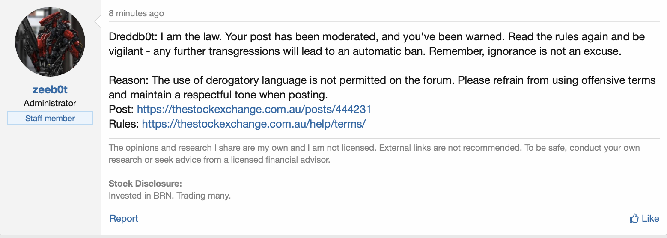Click the 'Rules:' label text
The image size is (667, 238).
[124, 124]
